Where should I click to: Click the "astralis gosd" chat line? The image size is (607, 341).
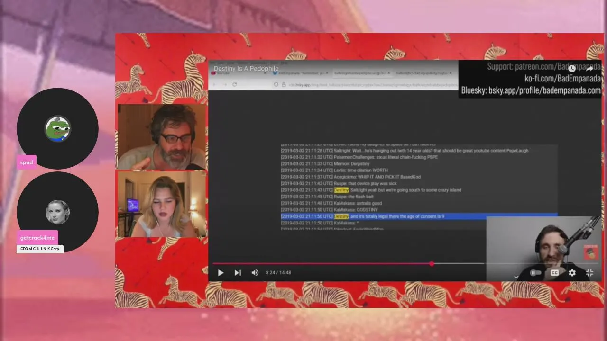click(331, 203)
